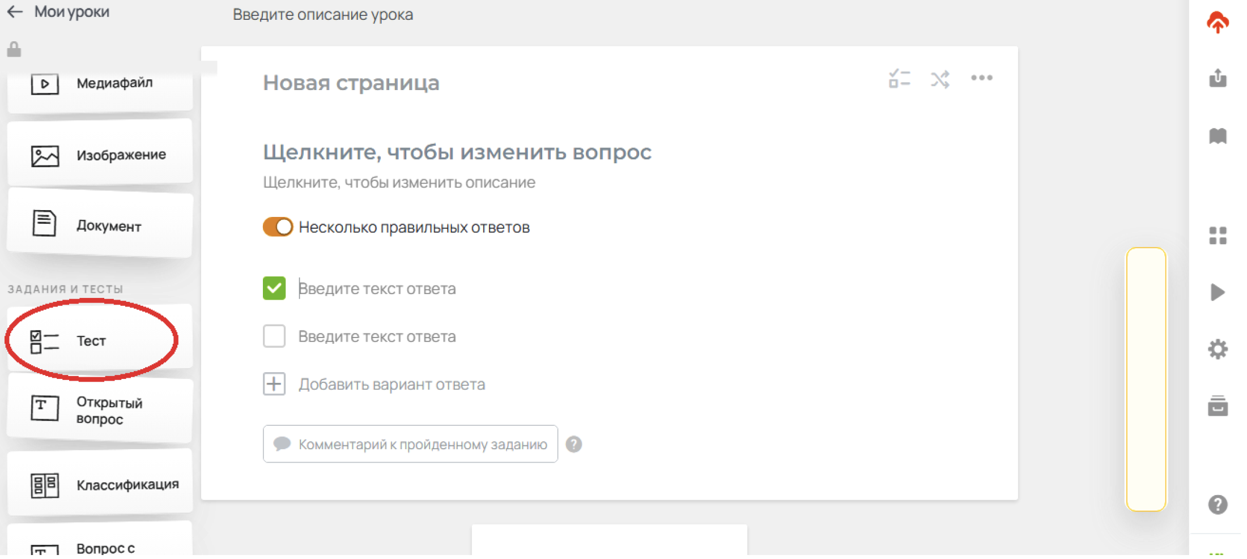Click the share export icon
The width and height of the screenshot is (1247, 559).
(1218, 78)
